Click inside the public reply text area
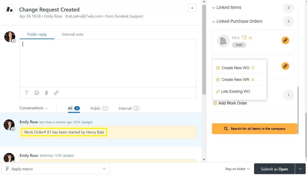307x175 pixels. point(108,63)
